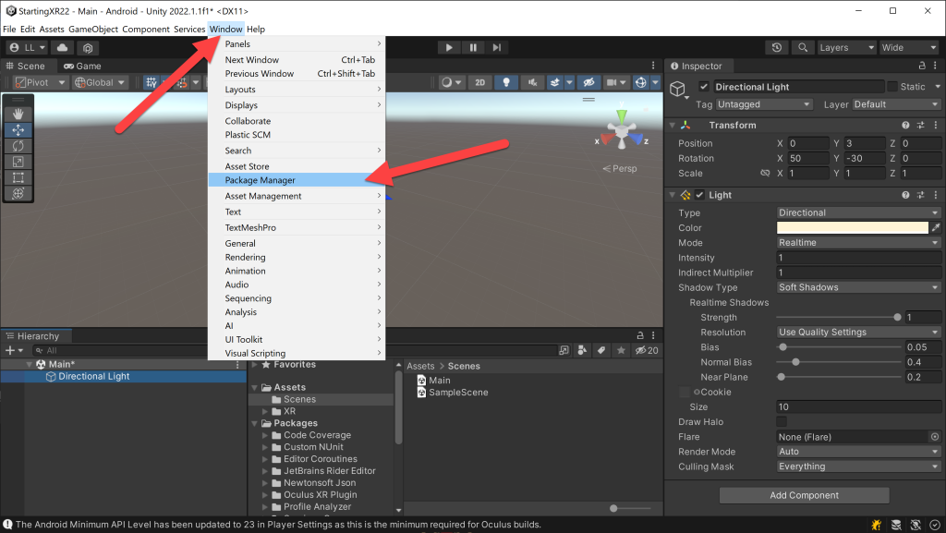Adjust the Normal Bias slider
The image size is (946, 533).
839,362
